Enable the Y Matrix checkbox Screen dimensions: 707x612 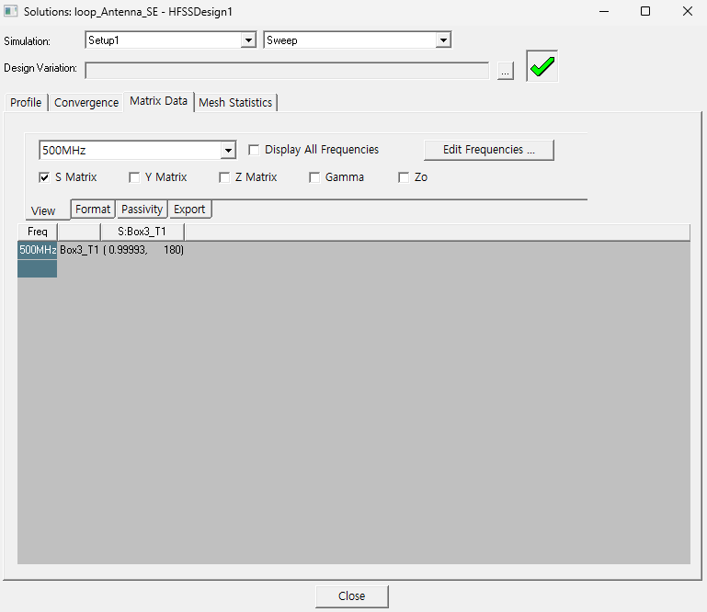(135, 177)
